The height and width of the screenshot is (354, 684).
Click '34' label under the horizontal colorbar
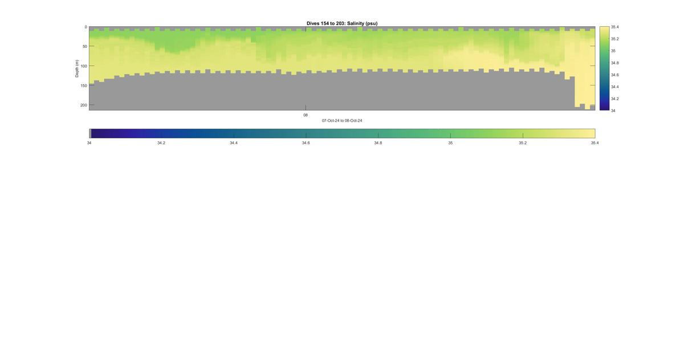pyautogui.click(x=89, y=143)
